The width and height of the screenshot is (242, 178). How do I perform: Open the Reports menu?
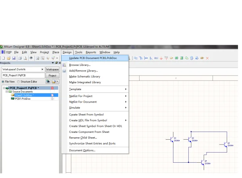coord(91,52)
